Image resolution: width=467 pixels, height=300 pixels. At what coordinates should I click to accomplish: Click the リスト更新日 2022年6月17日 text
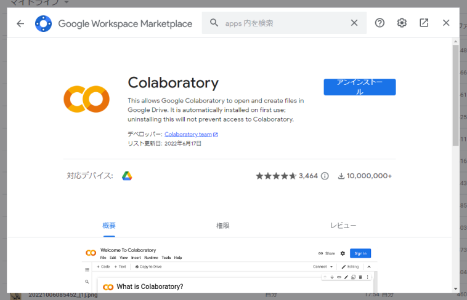(164, 143)
